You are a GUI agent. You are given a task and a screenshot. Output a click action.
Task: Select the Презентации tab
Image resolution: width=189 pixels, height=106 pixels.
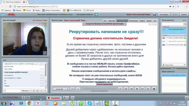pos(122,21)
